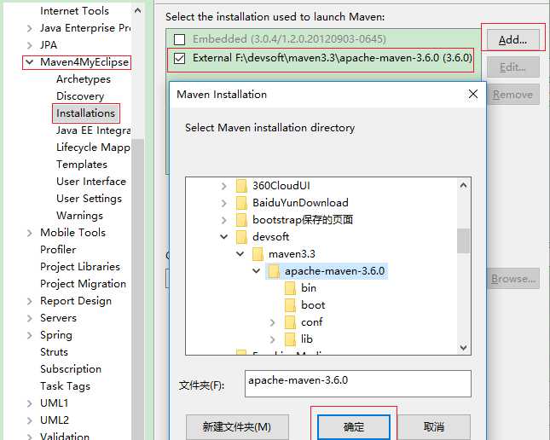
Task: Select the maven3.3 folder icon
Action: pos(258,254)
